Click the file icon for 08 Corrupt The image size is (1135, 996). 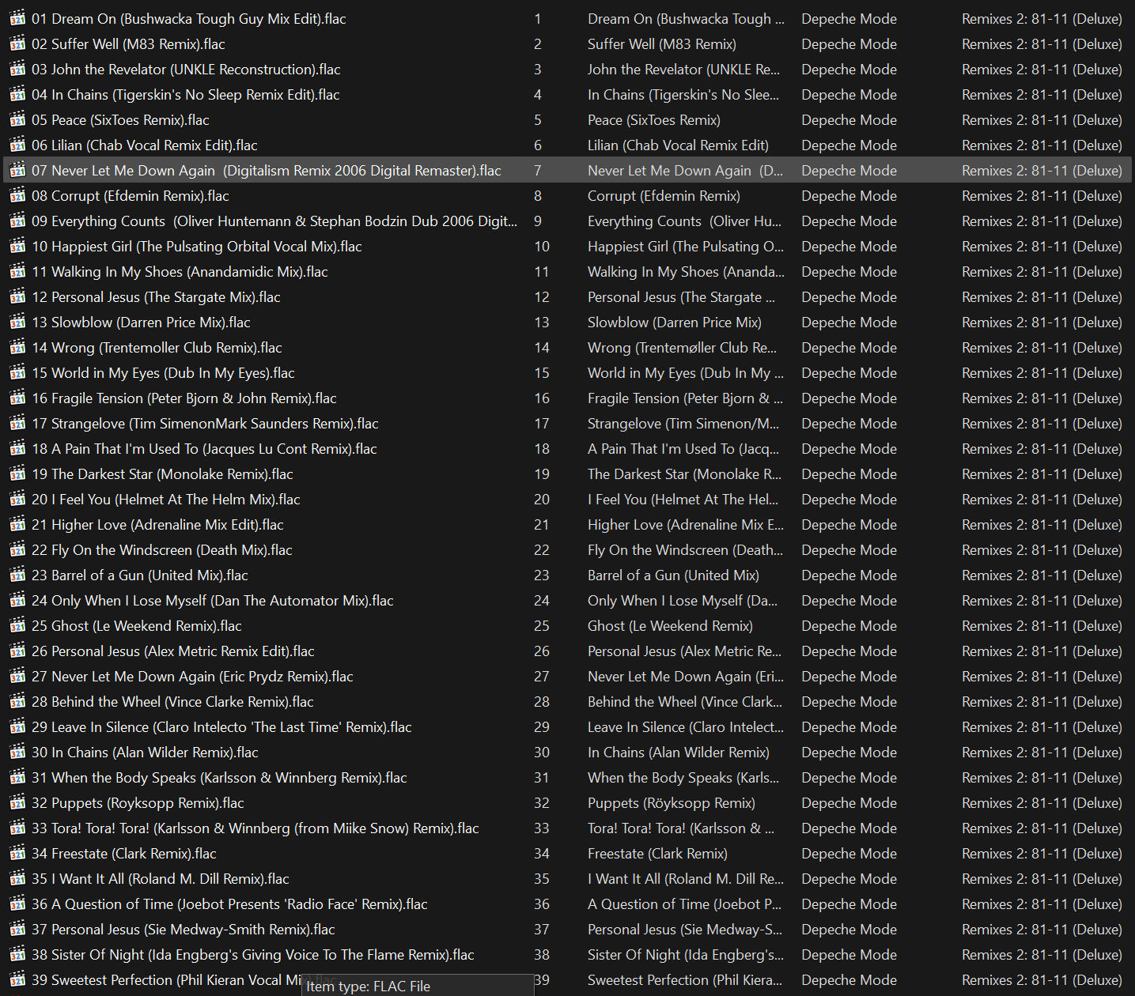click(x=17, y=196)
